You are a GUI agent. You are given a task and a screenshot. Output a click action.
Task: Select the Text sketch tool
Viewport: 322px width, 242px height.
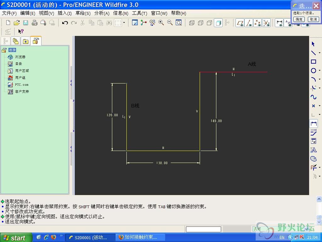pos(313,150)
